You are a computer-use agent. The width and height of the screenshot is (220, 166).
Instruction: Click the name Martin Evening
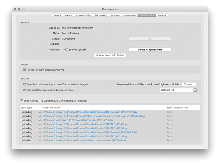pyautogui.click(x=71, y=33)
